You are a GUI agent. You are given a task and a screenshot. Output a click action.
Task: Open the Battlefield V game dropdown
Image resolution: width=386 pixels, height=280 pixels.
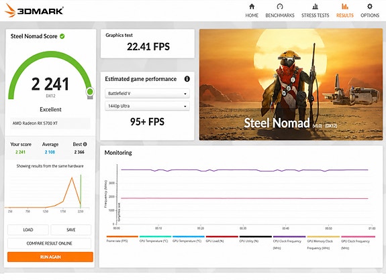coord(147,94)
